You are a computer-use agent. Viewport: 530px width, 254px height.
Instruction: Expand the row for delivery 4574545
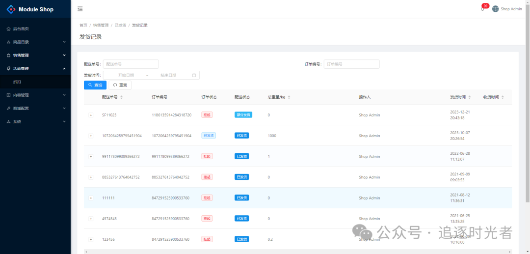coord(91,219)
